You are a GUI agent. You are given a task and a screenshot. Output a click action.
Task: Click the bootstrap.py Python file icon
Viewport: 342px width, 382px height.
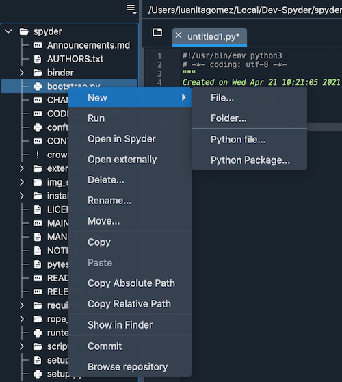(38, 86)
